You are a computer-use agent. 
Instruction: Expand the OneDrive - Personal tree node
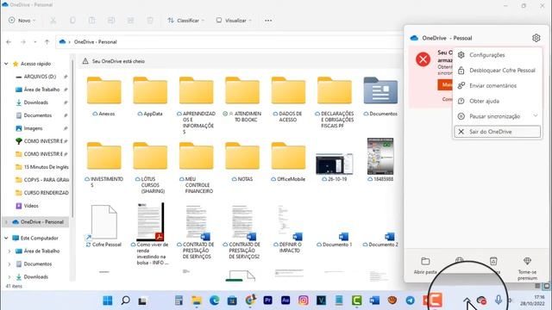(x=6, y=222)
